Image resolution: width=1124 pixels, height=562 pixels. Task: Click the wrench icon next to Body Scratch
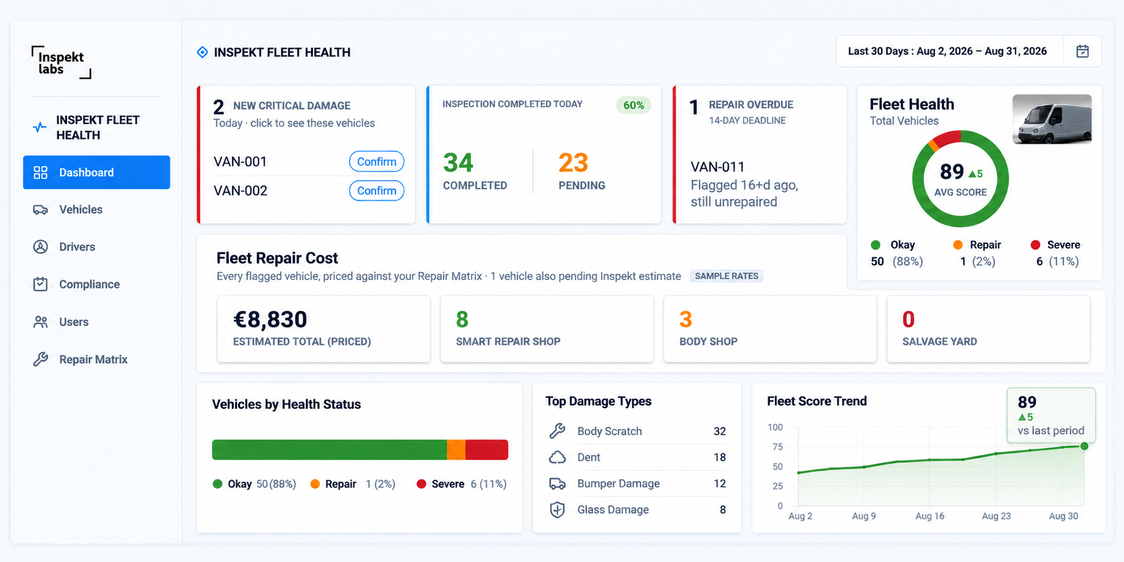coord(558,431)
